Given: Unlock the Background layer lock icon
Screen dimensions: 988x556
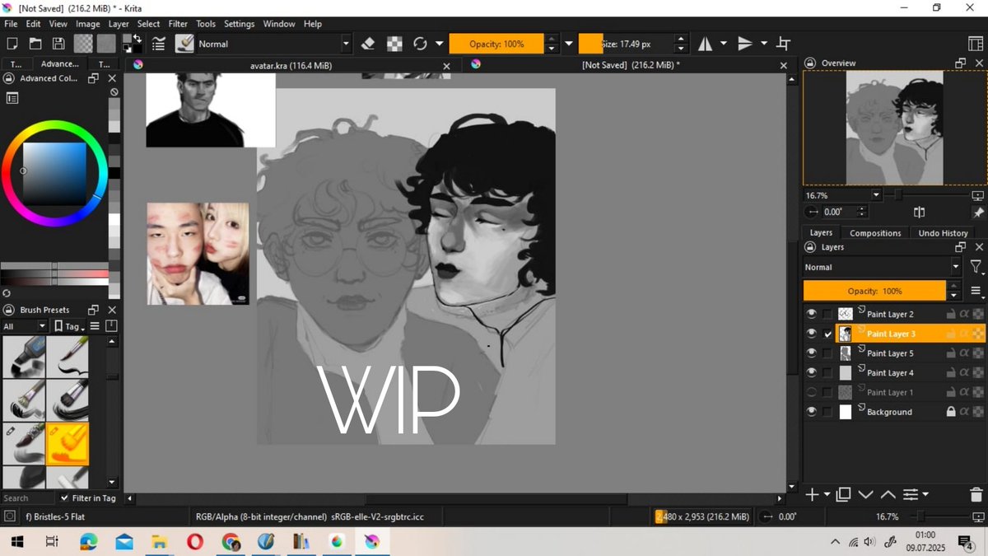Looking at the screenshot, I should tap(951, 412).
